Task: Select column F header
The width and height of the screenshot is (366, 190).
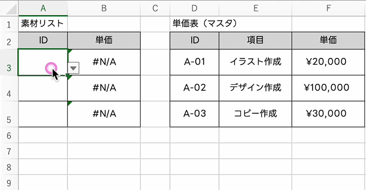Action: point(328,8)
